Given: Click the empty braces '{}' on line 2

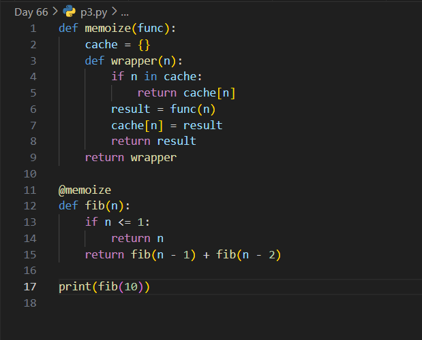Looking at the screenshot, I should 144,45.
